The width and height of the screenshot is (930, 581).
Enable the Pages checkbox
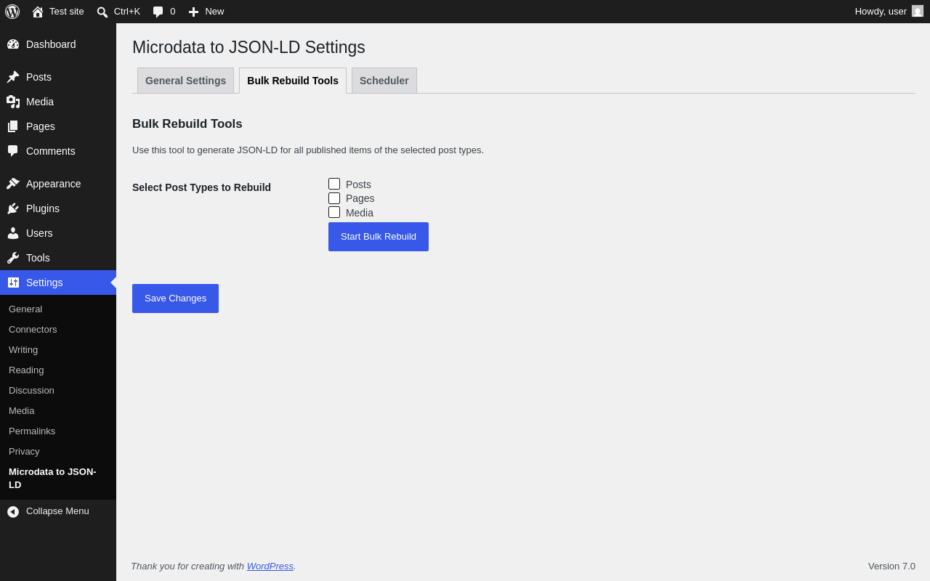(334, 198)
